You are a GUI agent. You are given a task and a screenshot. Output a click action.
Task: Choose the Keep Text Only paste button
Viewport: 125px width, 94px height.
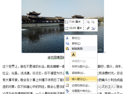tap(73, 54)
